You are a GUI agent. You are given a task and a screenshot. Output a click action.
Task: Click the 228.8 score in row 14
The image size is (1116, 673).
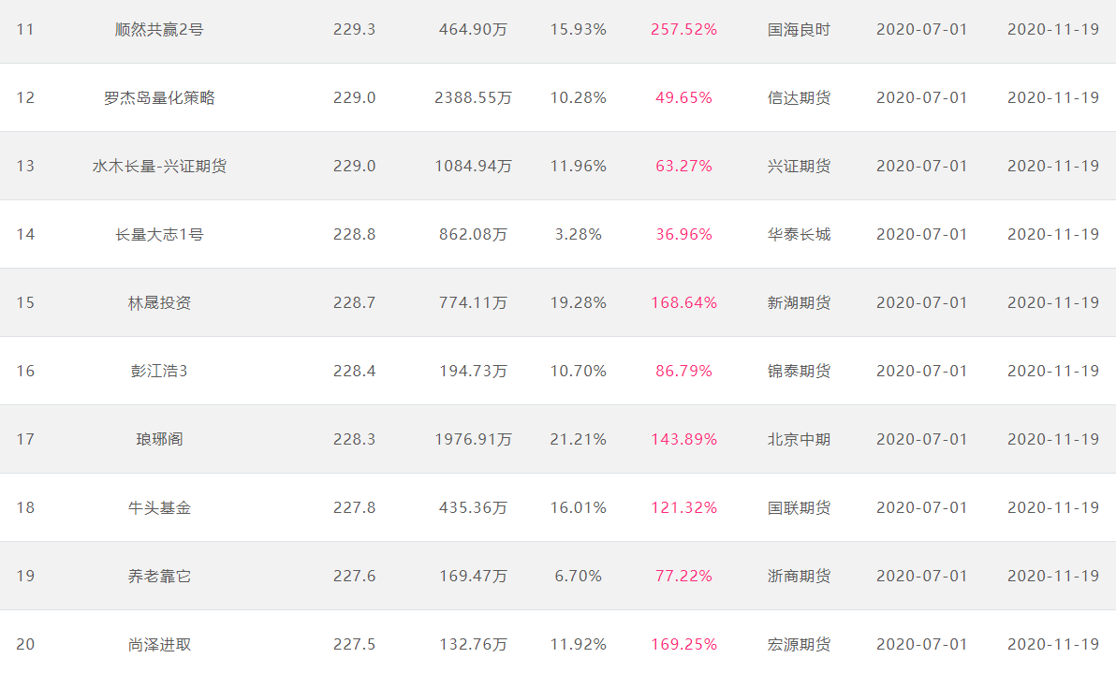355,235
